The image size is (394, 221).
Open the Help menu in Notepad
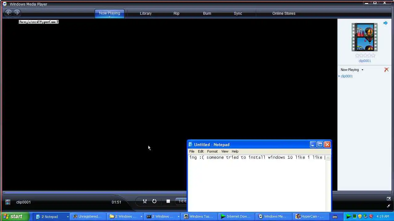(x=235, y=151)
